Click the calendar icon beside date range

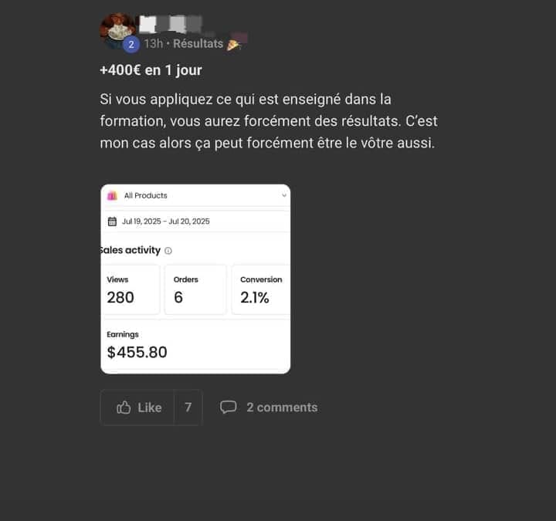coord(112,222)
